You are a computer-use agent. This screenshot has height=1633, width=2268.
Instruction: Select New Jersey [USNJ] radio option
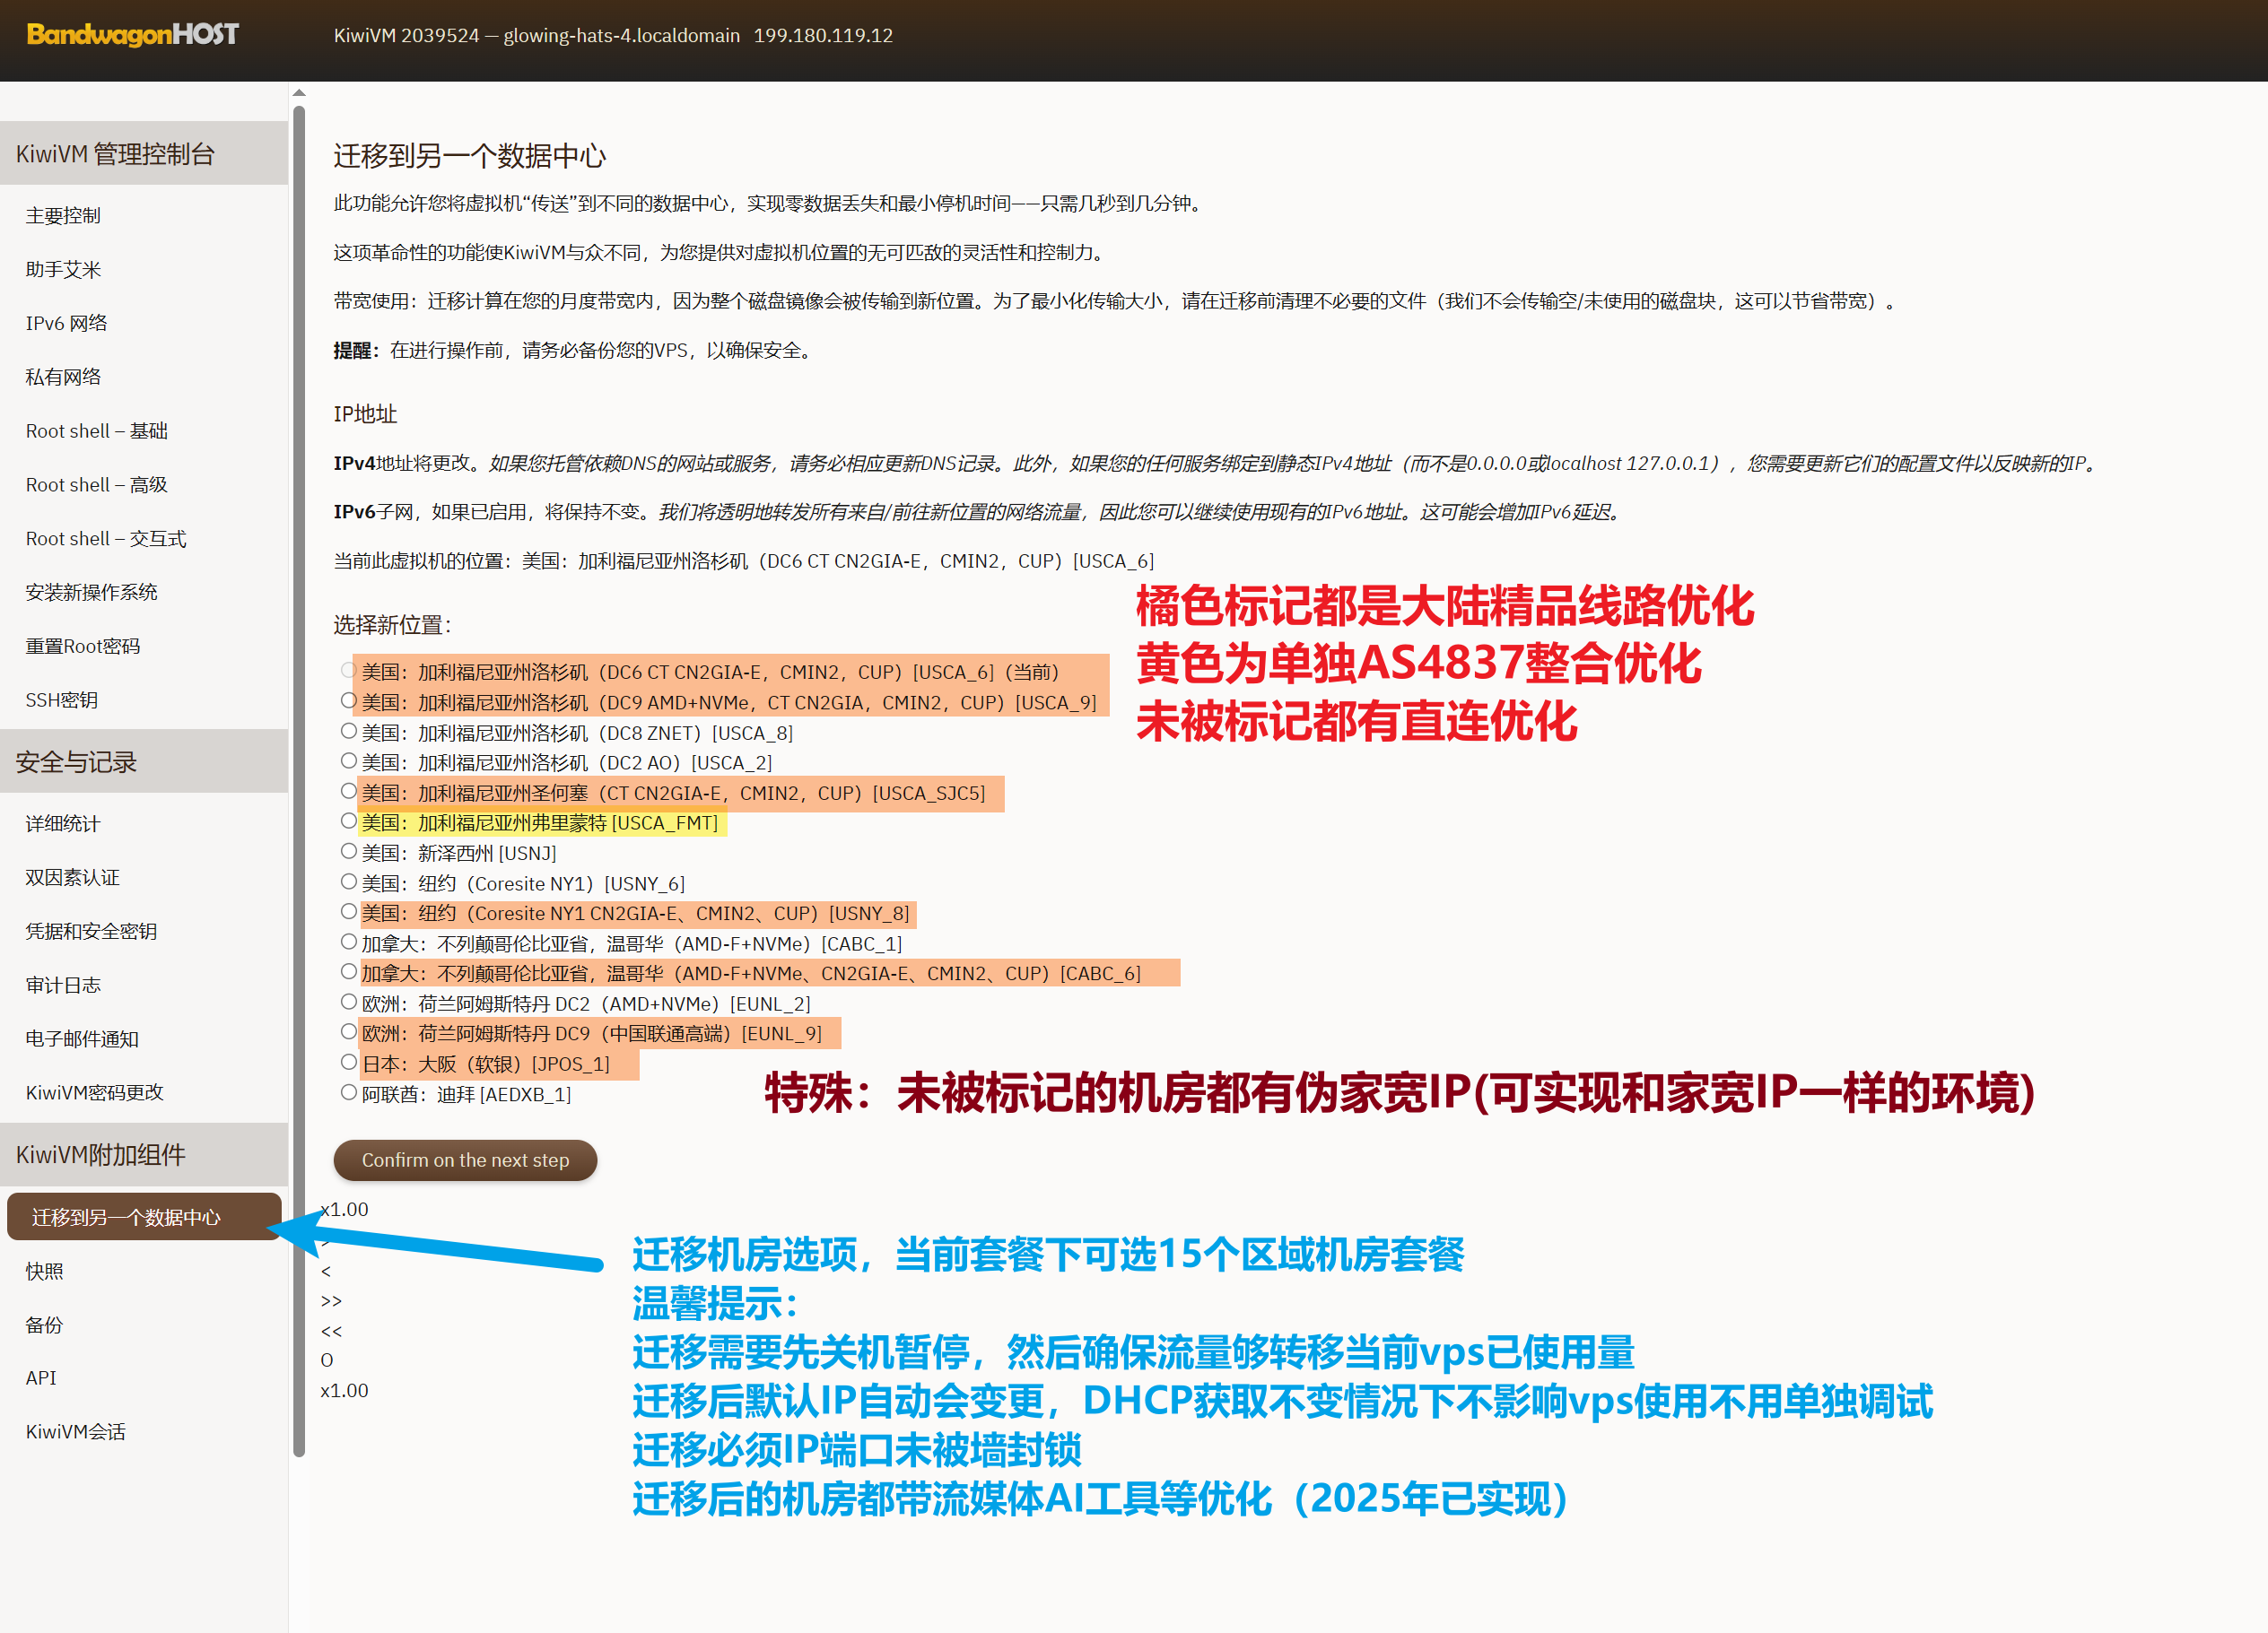coord(349,850)
